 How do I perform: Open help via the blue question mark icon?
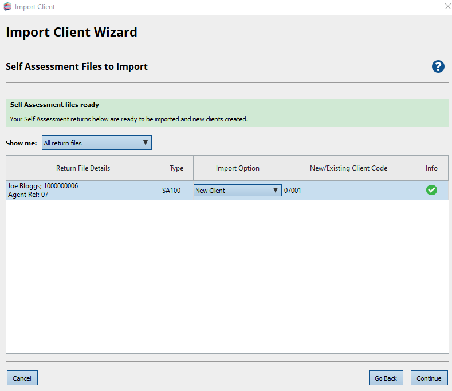(x=438, y=66)
